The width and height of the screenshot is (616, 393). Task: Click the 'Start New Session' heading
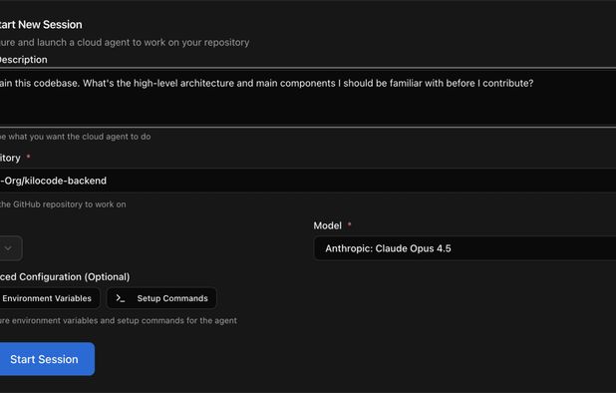[41, 24]
